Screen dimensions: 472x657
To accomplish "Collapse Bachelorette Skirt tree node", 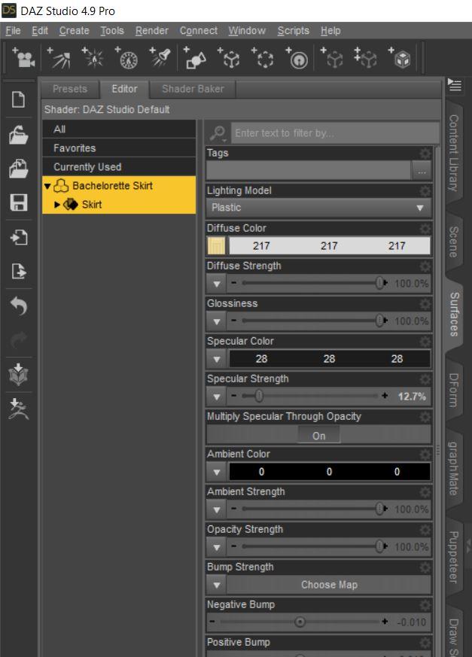I will click(47, 186).
